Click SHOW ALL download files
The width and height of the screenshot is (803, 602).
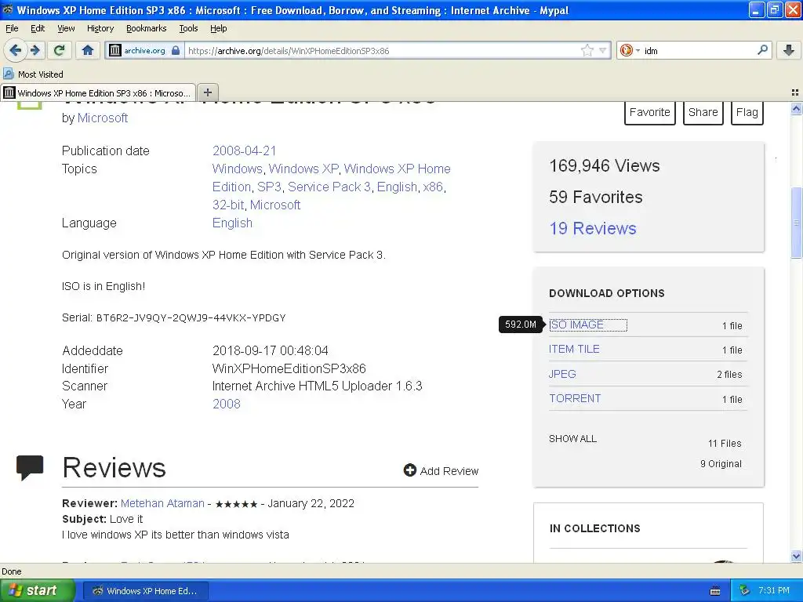click(572, 439)
